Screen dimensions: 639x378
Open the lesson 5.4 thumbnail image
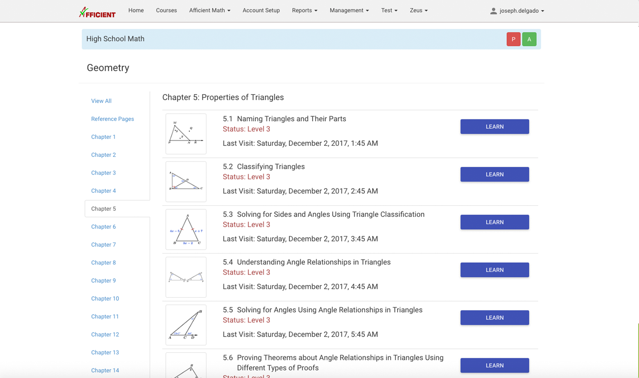[186, 277]
